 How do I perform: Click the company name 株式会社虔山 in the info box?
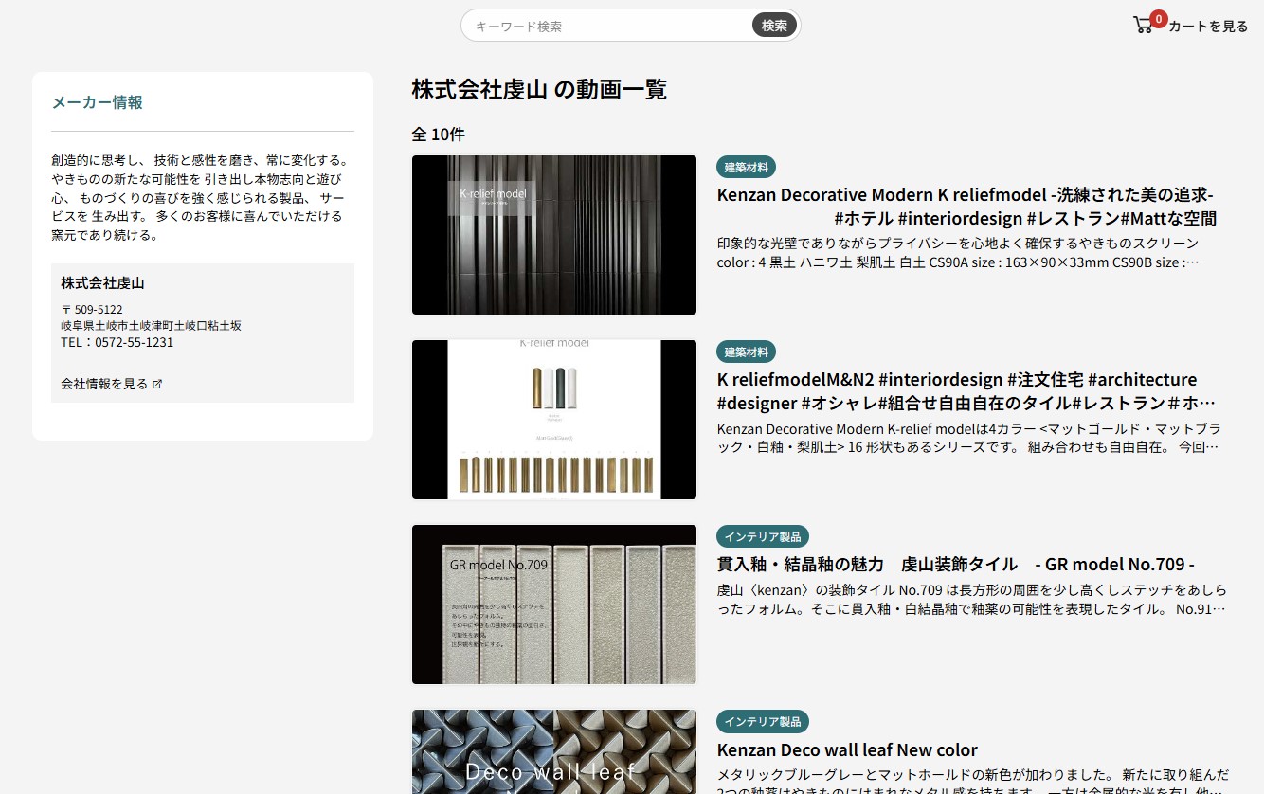102,282
